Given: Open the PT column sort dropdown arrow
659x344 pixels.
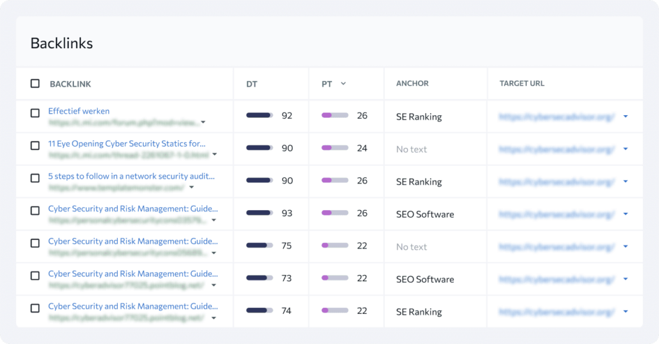Looking at the screenshot, I should pyautogui.click(x=343, y=84).
